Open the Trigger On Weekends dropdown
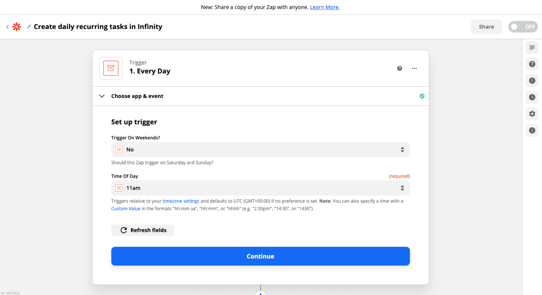Screen dimensions: 542x295 click(260, 150)
